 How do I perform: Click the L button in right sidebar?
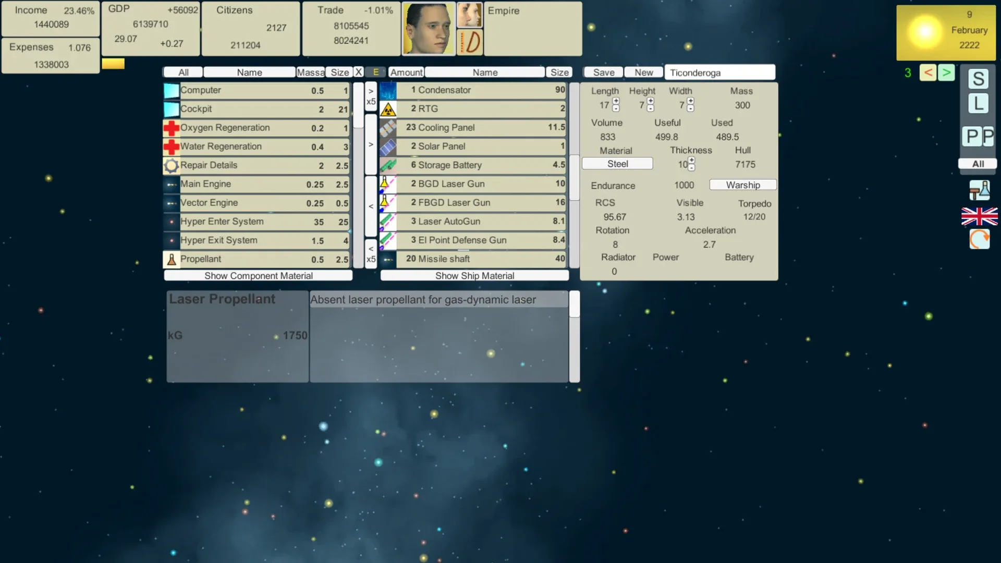[x=978, y=104]
